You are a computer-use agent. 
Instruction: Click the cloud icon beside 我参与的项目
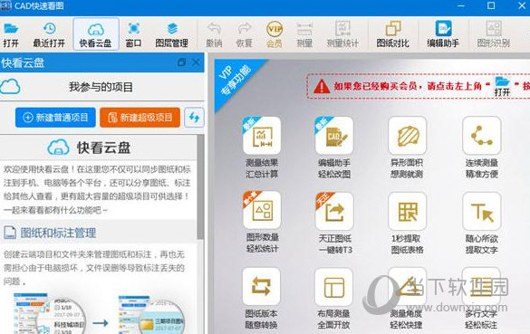point(10,87)
